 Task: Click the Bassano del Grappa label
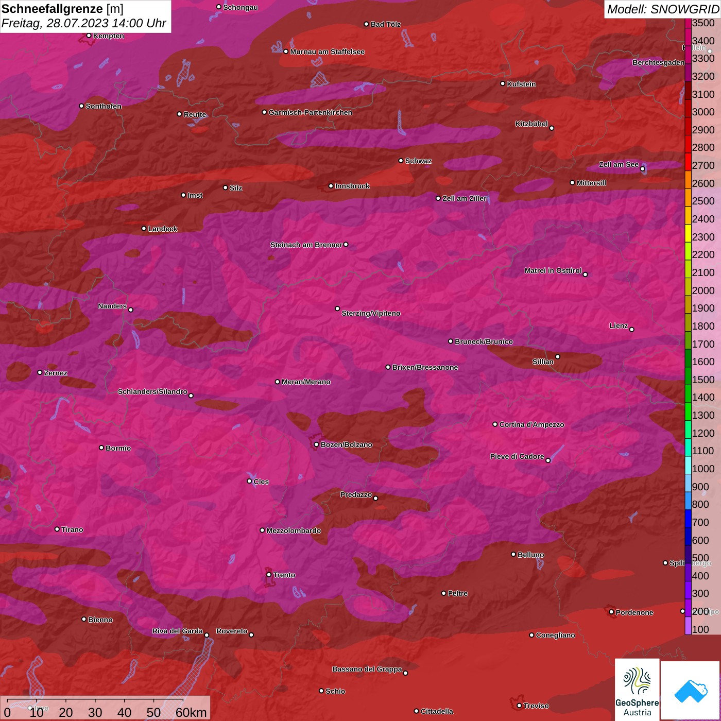click(x=367, y=669)
